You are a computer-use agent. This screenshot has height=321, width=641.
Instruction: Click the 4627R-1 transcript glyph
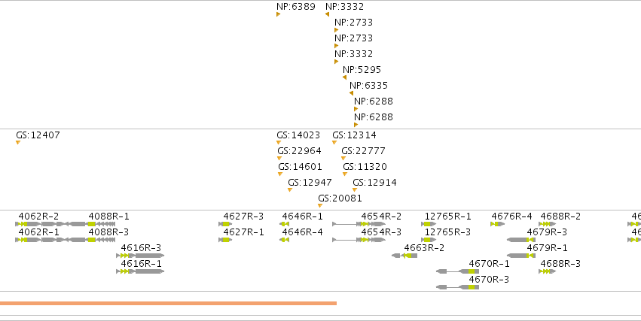(225, 240)
